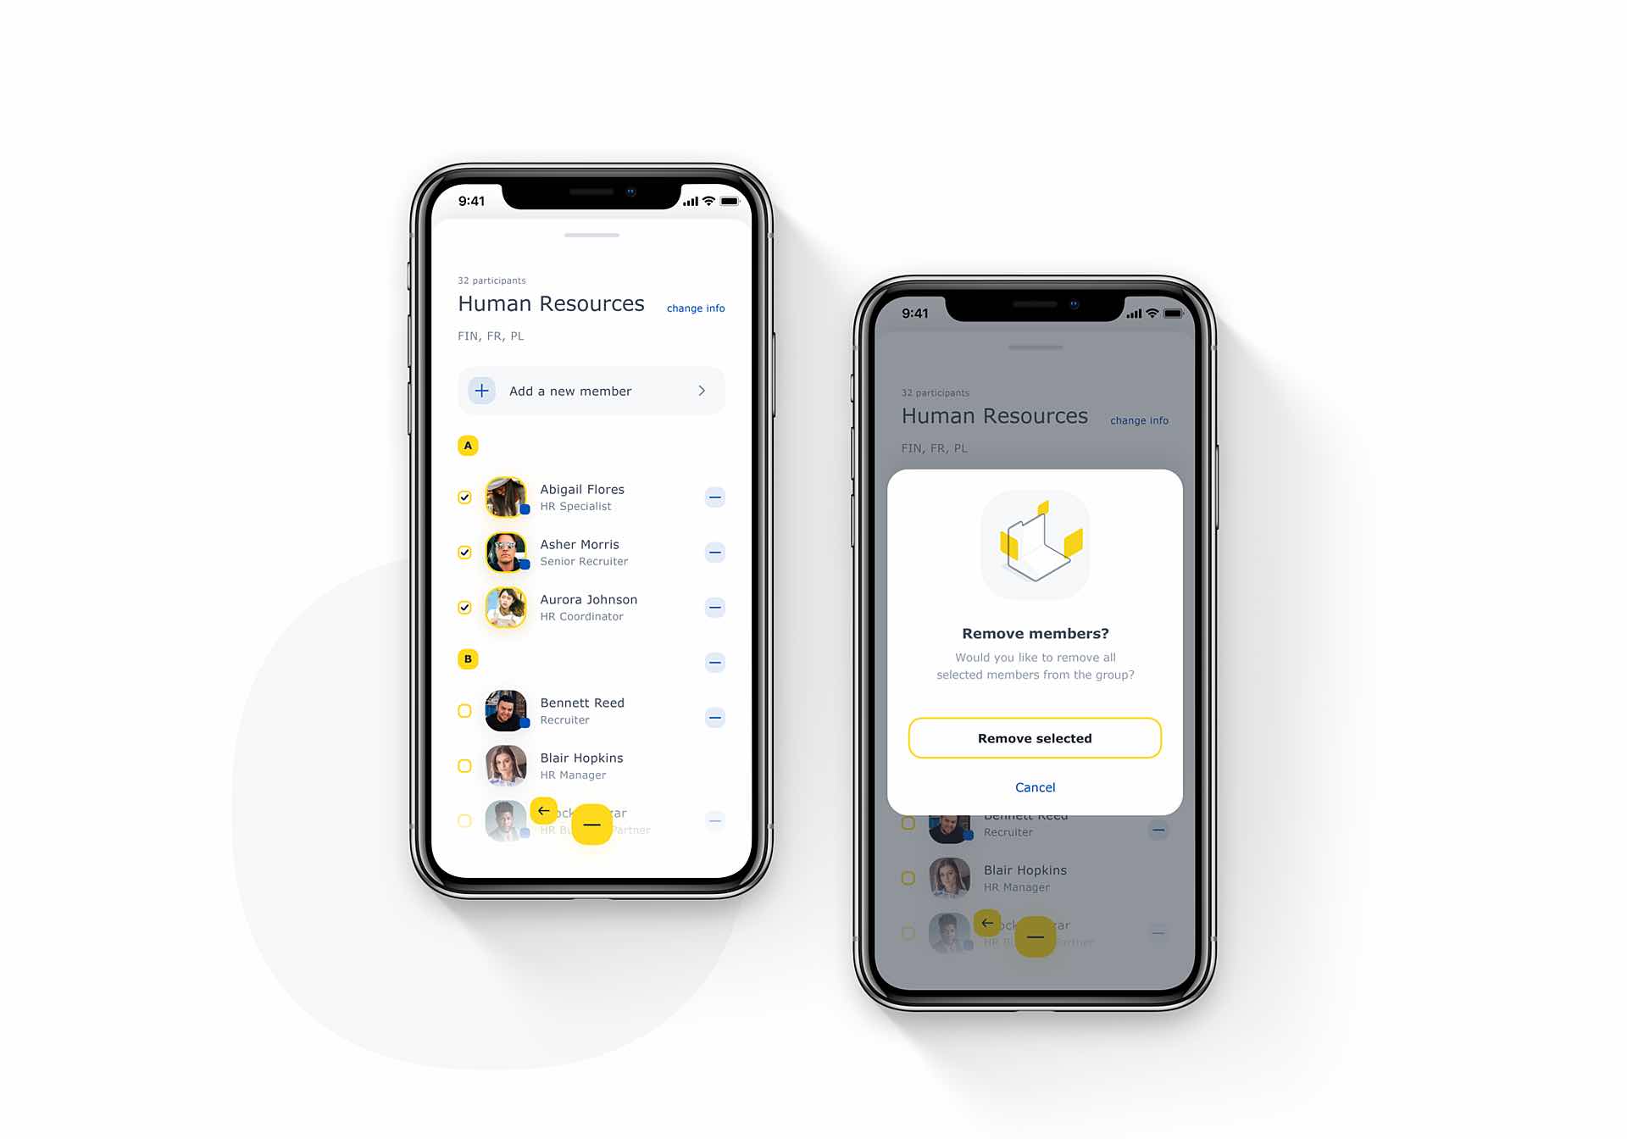Tap the Change info link

pyautogui.click(x=695, y=308)
